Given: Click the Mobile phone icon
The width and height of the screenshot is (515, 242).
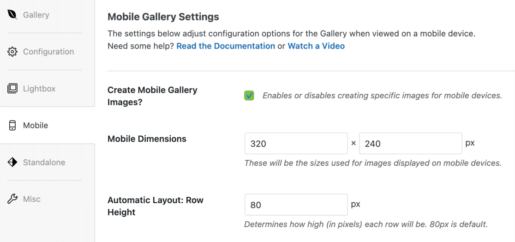Looking at the screenshot, I should (12, 126).
